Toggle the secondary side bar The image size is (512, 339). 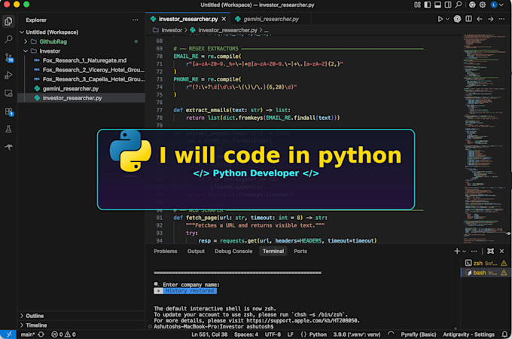(x=448, y=5)
